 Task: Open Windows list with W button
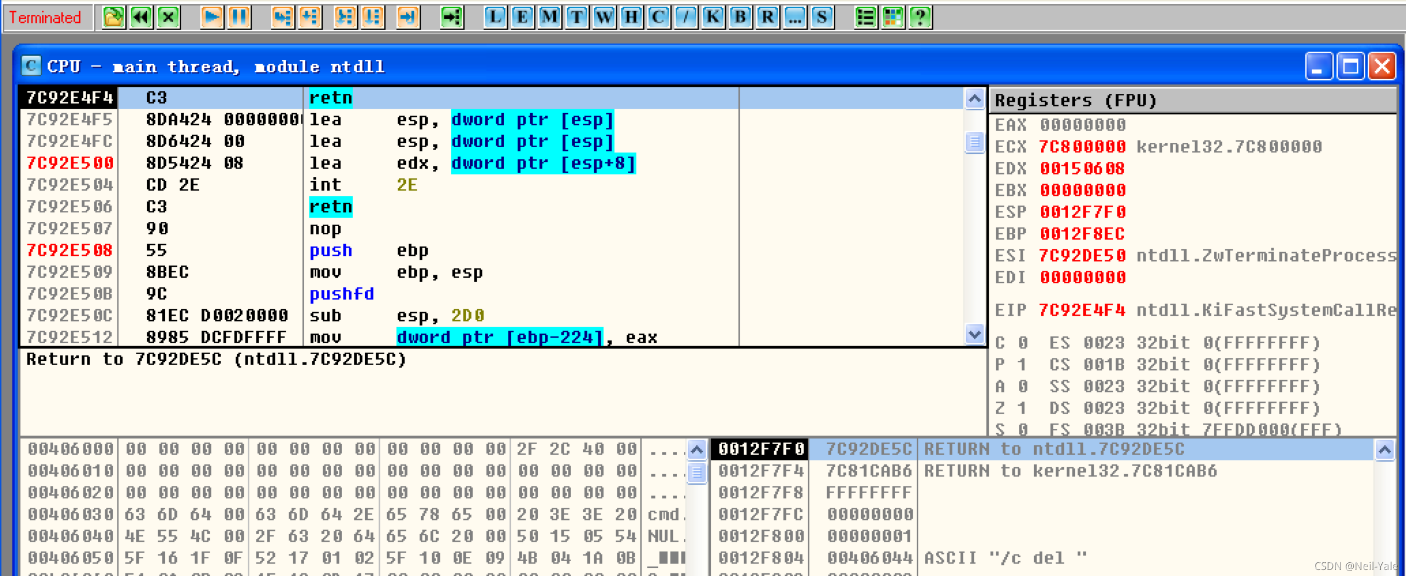[604, 17]
